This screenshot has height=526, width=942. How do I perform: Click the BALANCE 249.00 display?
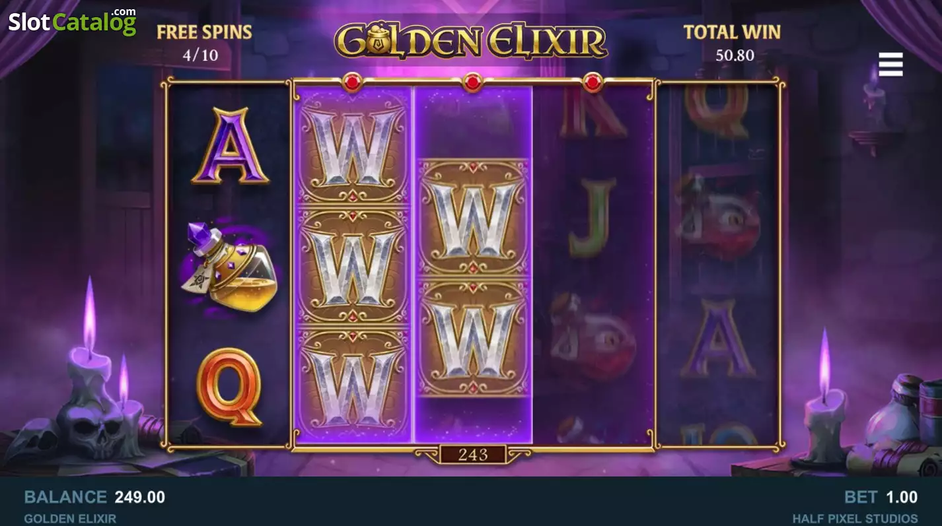(94, 497)
